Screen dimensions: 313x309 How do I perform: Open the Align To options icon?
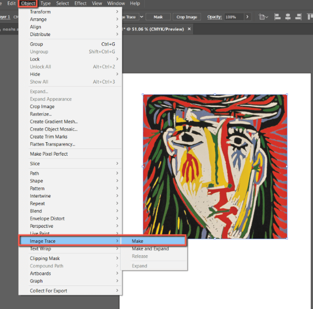(x=263, y=17)
